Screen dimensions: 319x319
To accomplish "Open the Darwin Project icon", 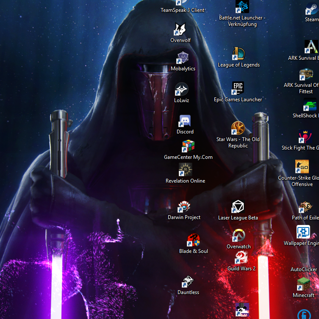I will 184,206.
